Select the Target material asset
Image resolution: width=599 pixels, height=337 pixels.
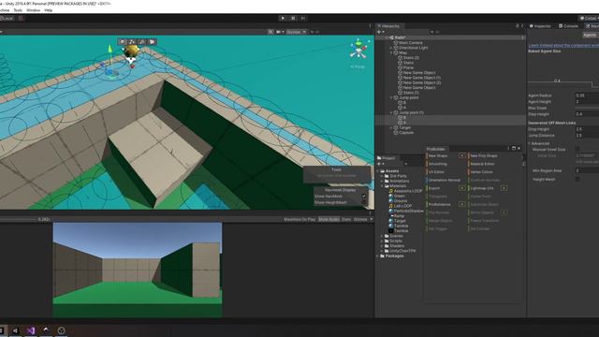click(x=400, y=221)
